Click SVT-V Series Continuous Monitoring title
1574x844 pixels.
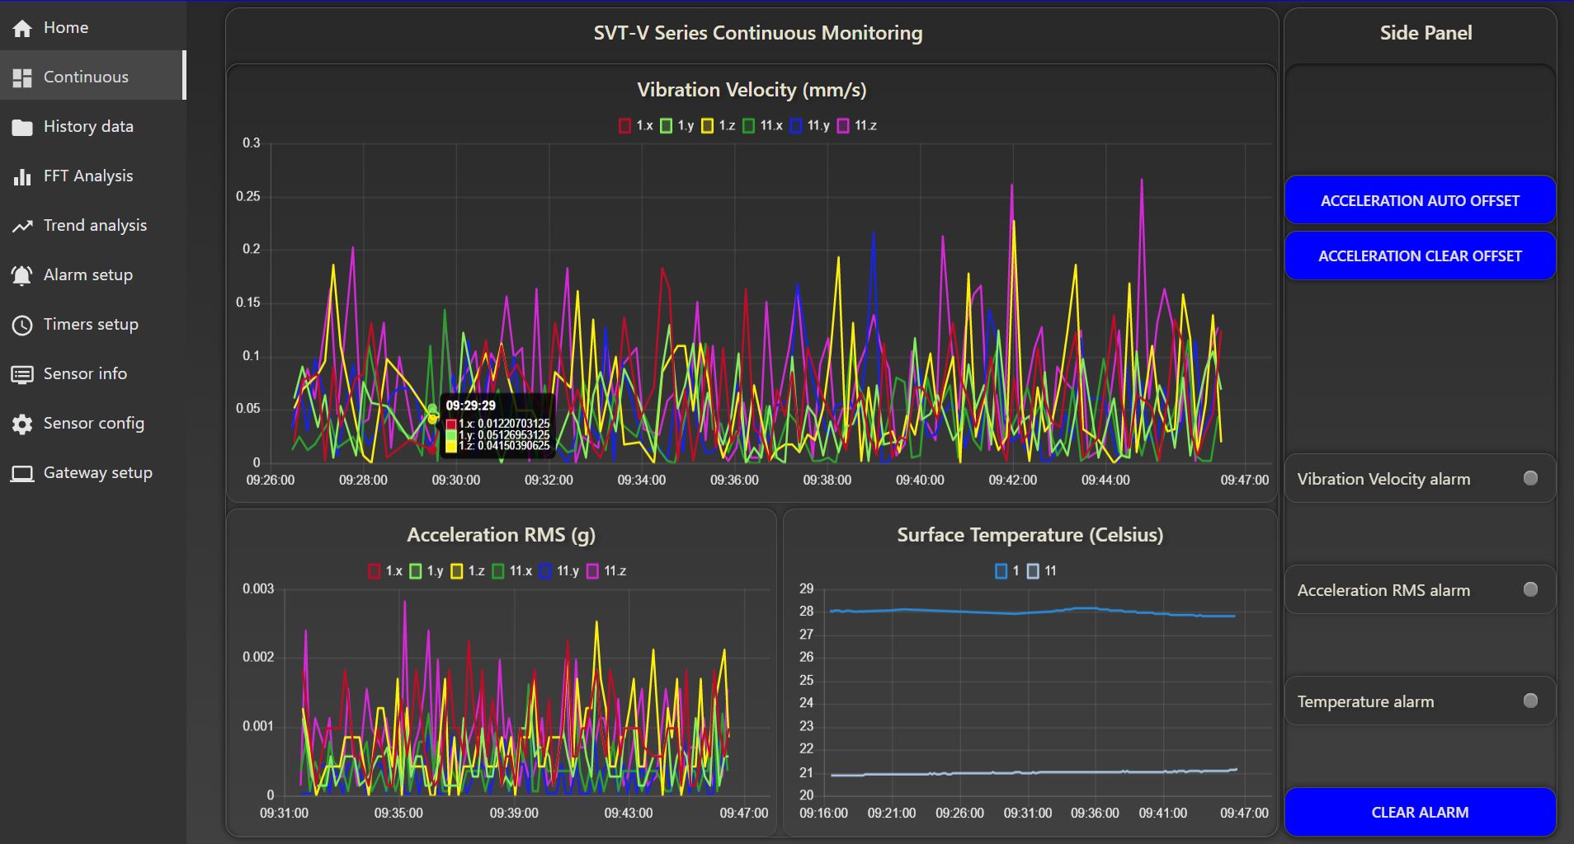pos(758,33)
